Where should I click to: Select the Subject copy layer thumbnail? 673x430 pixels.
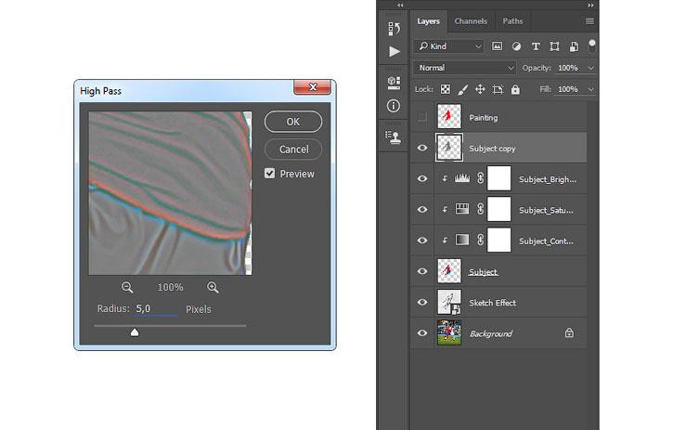(449, 148)
